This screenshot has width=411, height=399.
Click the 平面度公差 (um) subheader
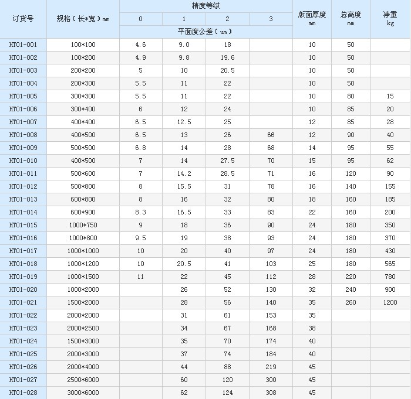coord(206,32)
